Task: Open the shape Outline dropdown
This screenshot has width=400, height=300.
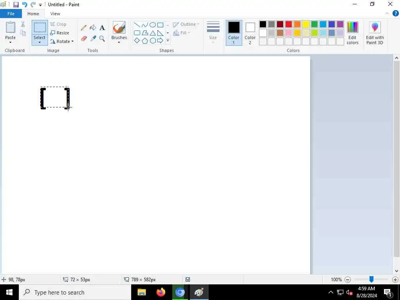Action: pyautogui.click(x=186, y=25)
